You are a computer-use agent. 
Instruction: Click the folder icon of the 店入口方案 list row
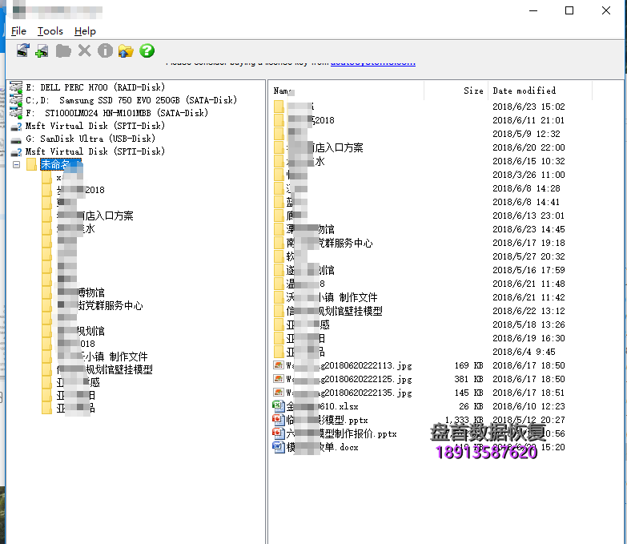coord(279,147)
